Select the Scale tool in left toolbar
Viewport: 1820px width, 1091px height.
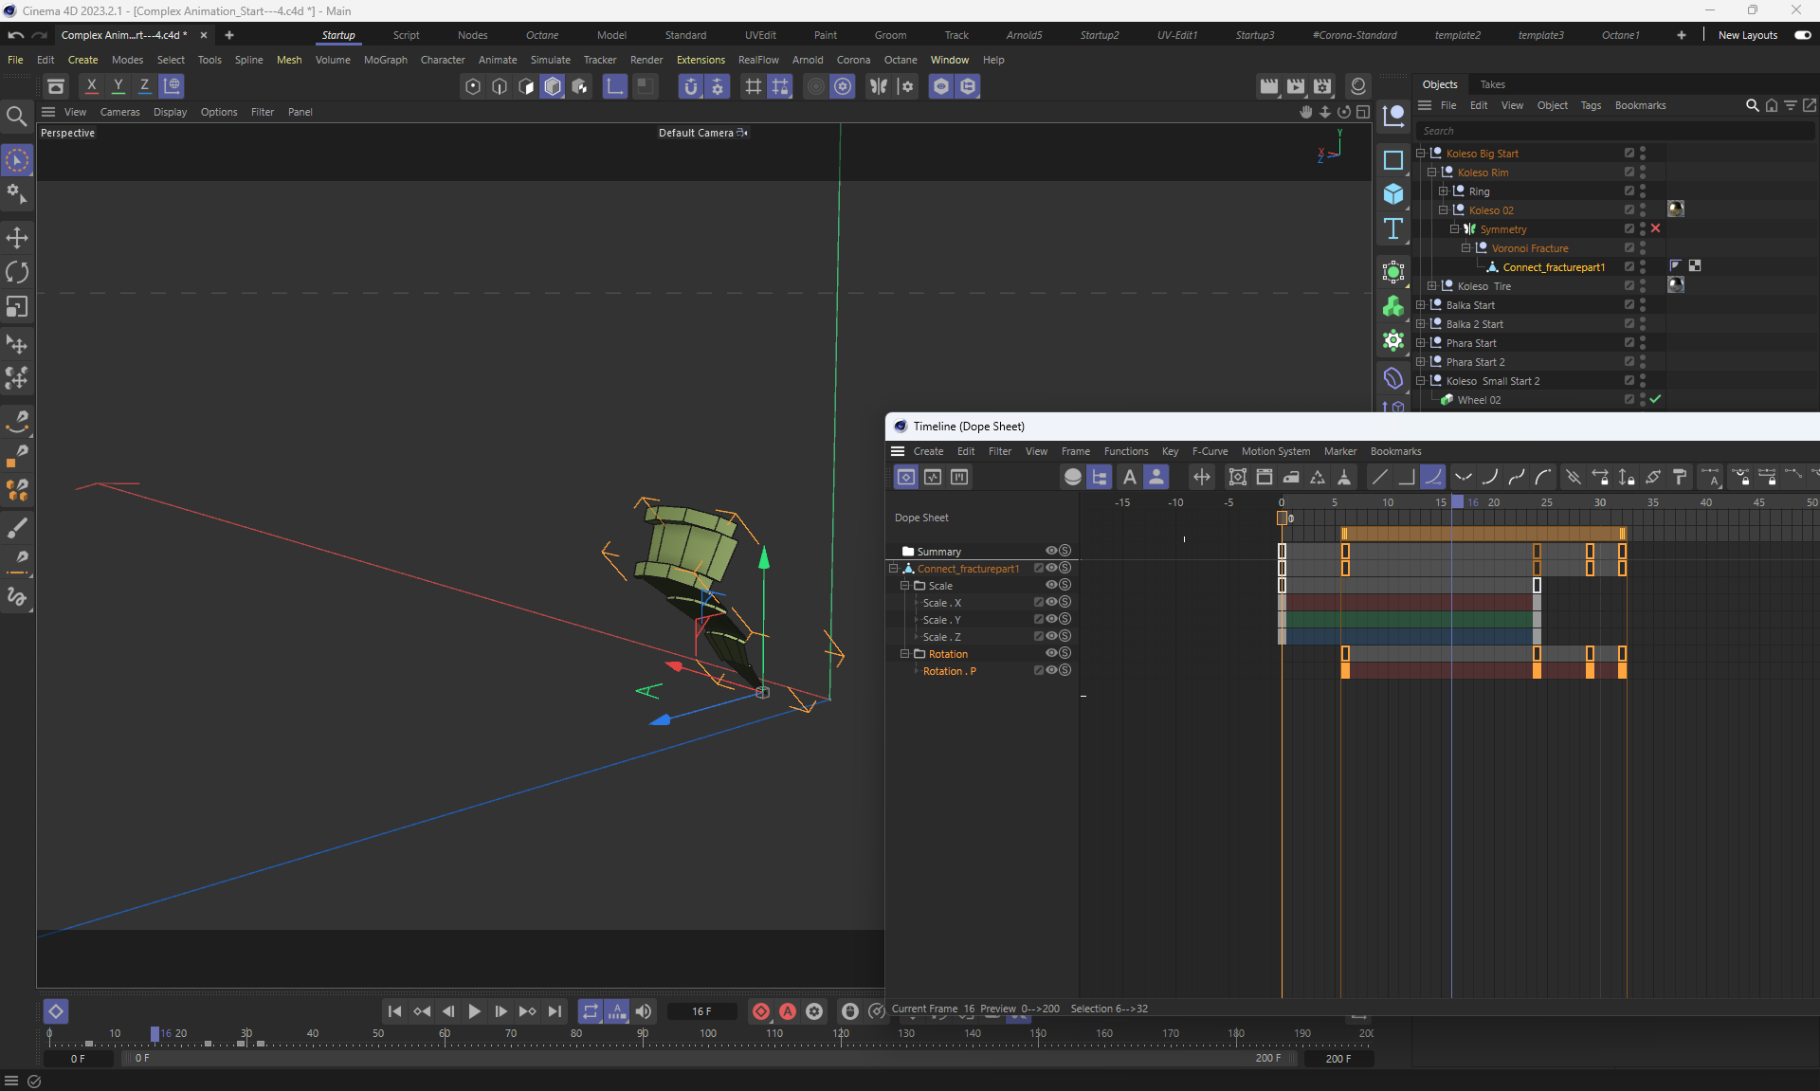pos(17,307)
